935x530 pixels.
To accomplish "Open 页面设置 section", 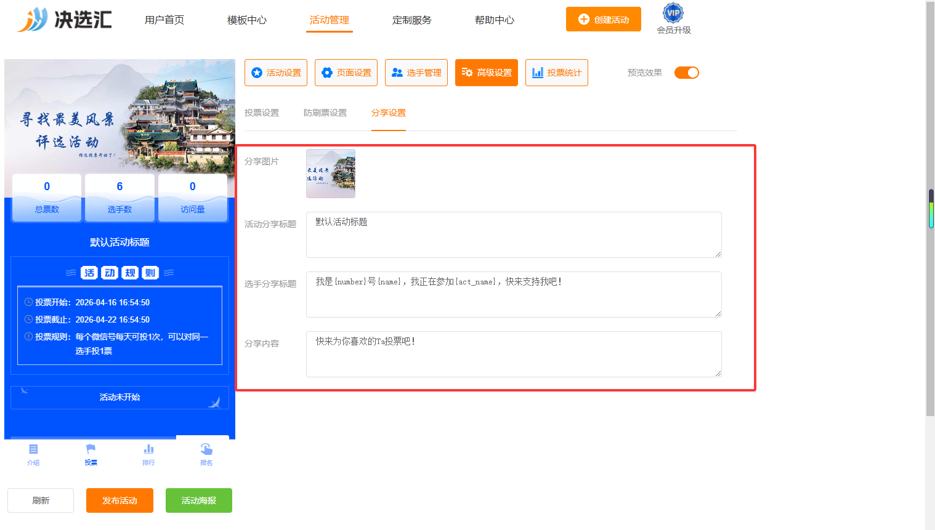I will (x=346, y=73).
